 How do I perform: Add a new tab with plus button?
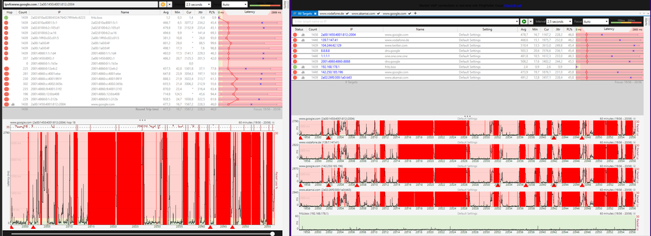click(416, 14)
